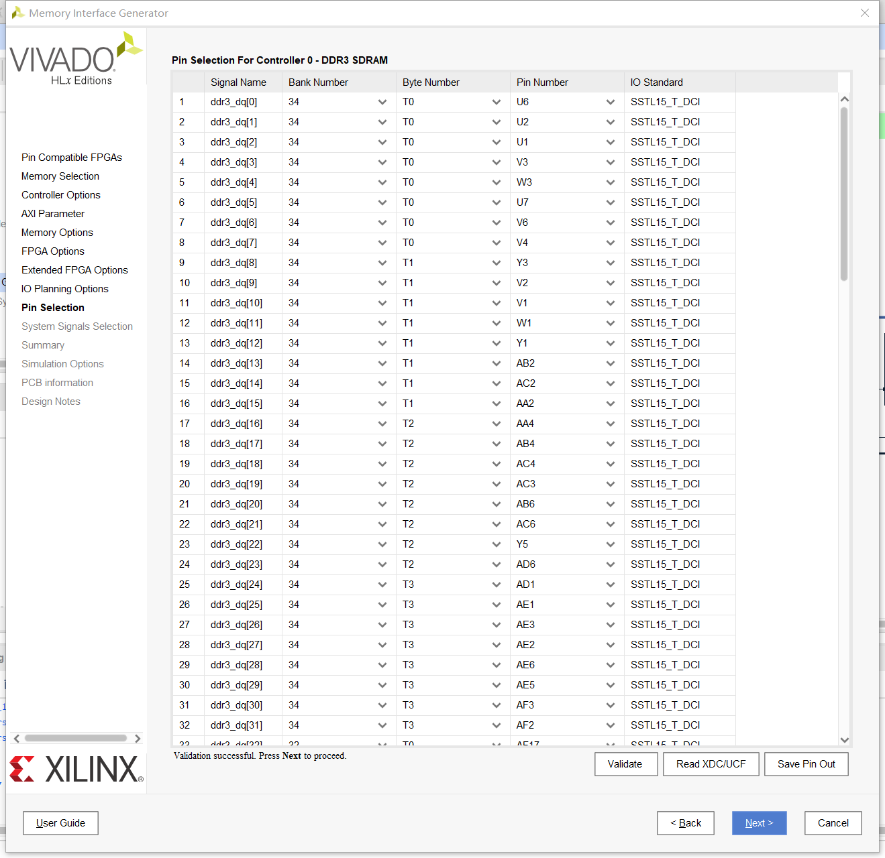885x858 pixels.
Task: Expand Pin Number dropdown for ddr3_dq[24]
Action: [611, 585]
